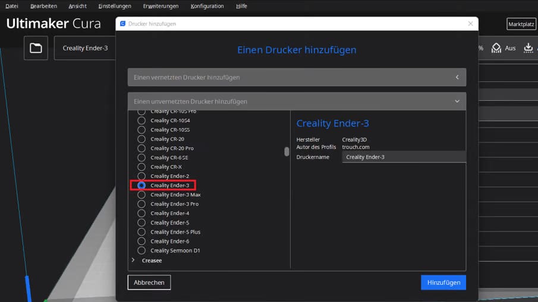The image size is (538, 302).
Task: Open the Creality Ender-3 printer selector
Action: (85, 48)
